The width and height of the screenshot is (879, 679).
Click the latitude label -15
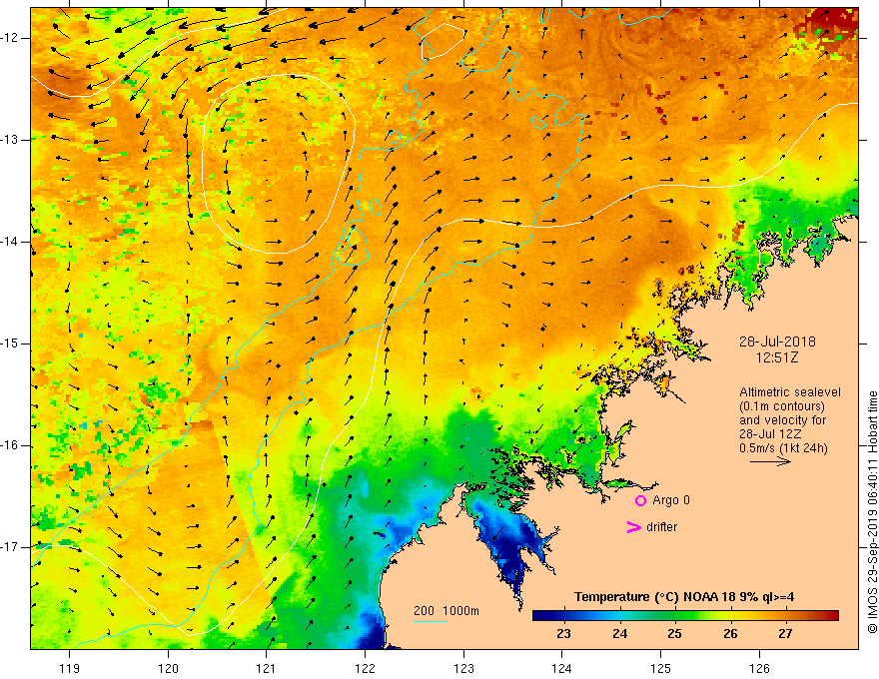pos(10,343)
